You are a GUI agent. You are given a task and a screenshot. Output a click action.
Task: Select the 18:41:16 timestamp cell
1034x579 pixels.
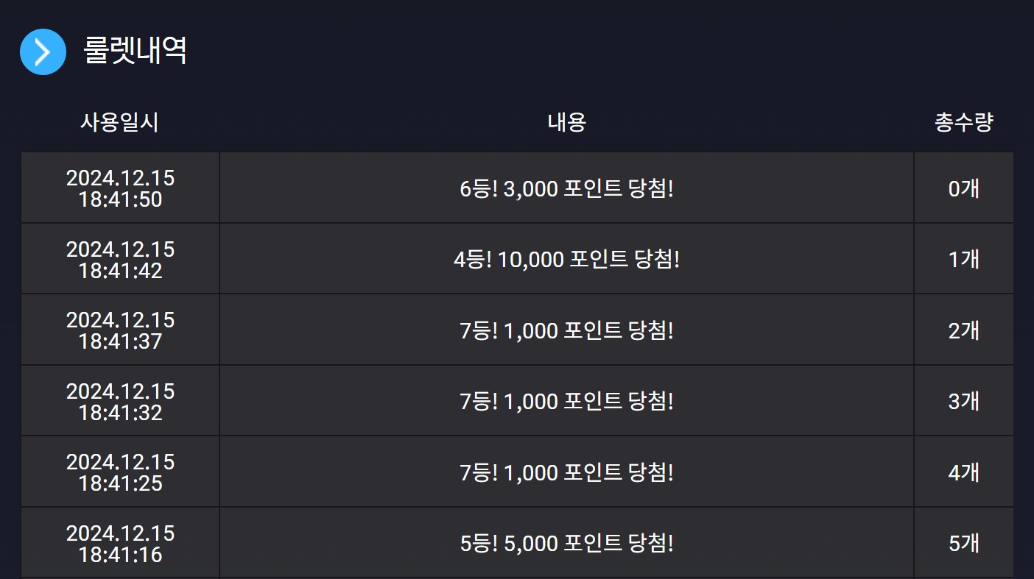pos(120,543)
